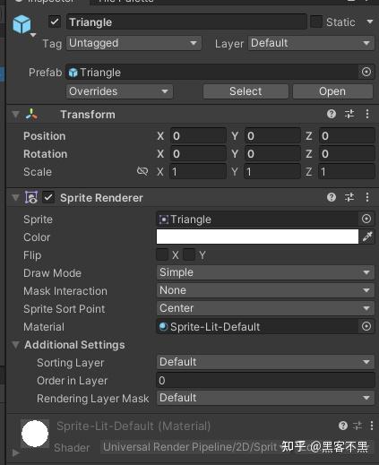Viewport: 379px width, 465px height.
Task: Click the Order in Layer field
Action: [x=265, y=381]
